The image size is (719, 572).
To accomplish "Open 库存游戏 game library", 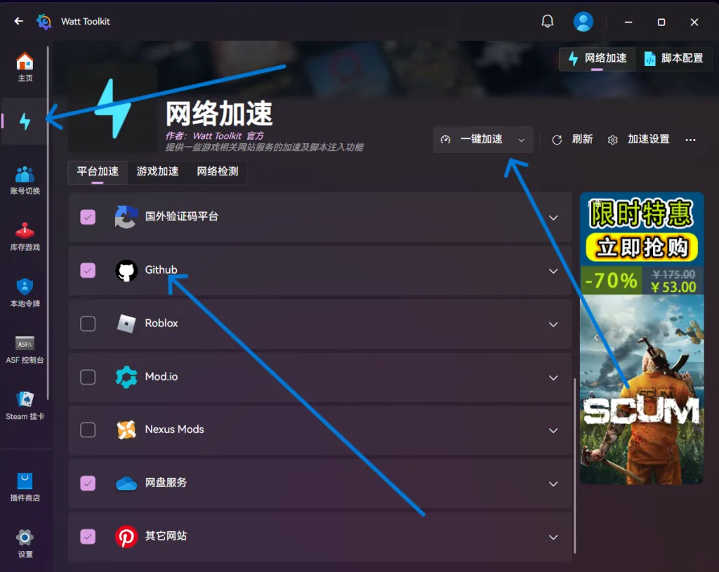I will click(x=25, y=237).
